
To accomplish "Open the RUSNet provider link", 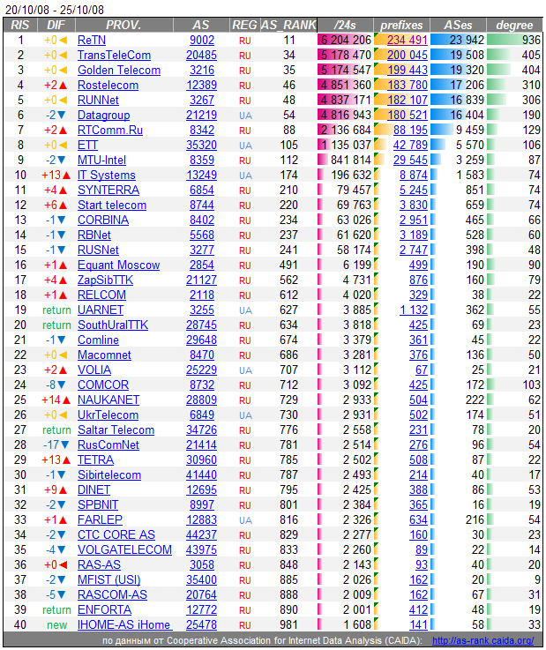I will coord(98,250).
